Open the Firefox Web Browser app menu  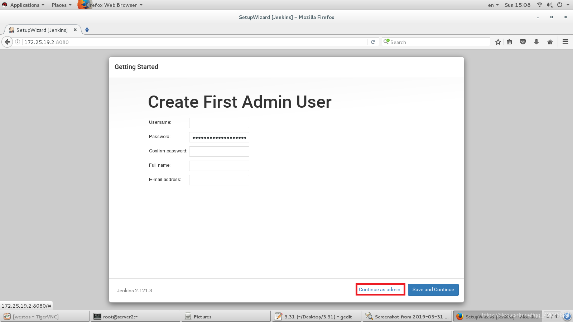[111, 5]
